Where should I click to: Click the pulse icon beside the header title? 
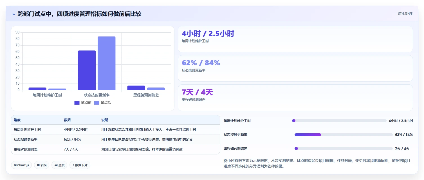pyautogui.click(x=13, y=14)
